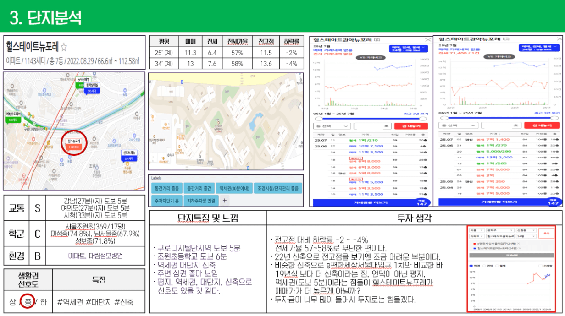Open the 관악구 district dropdown
Screen dimensions: 565x316
click(x=500, y=230)
